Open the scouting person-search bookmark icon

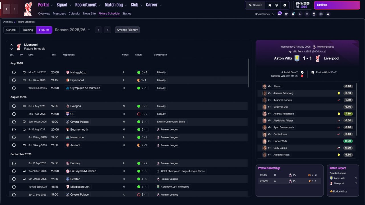(x=300, y=14)
